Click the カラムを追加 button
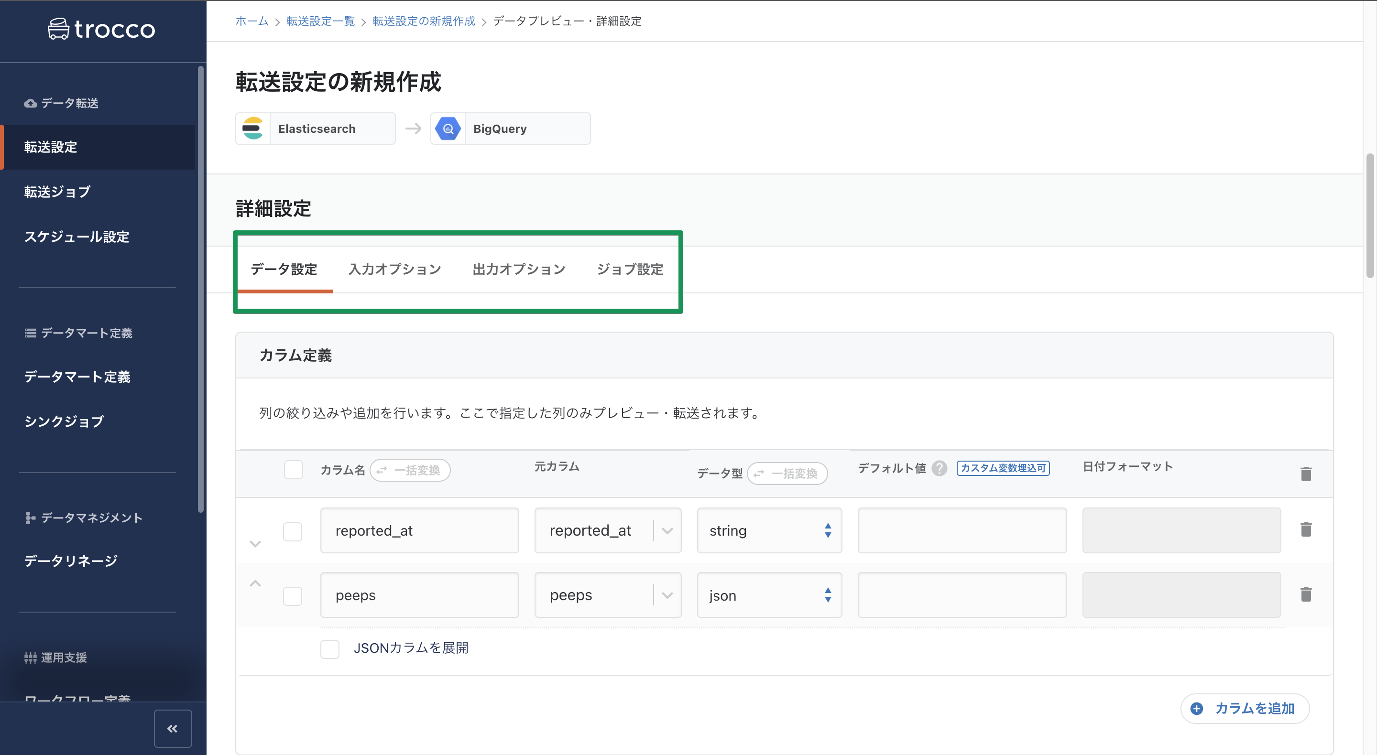This screenshot has height=755, width=1377. [x=1245, y=709]
